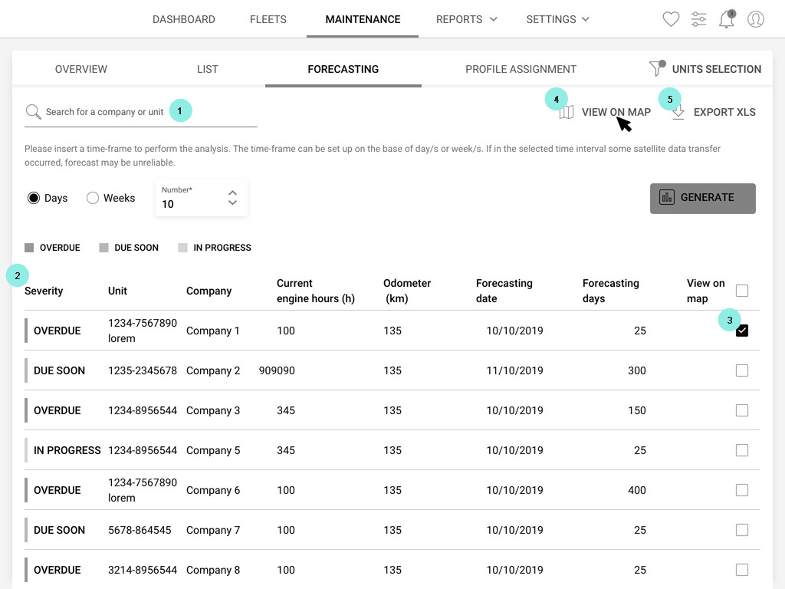This screenshot has height=589, width=785.
Task: Click unit 1235-2345678 in the table
Action: point(142,370)
